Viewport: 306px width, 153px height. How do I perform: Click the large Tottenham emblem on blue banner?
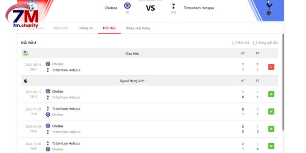pos(269,8)
